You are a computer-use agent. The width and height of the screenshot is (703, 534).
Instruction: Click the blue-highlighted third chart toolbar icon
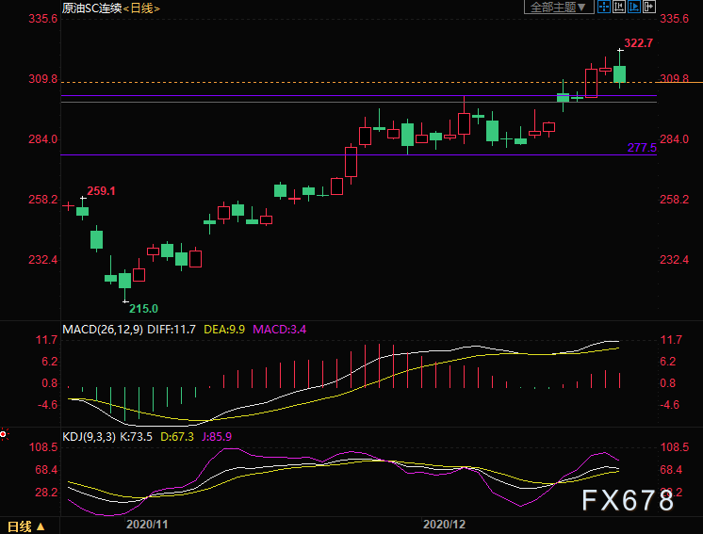click(x=636, y=8)
